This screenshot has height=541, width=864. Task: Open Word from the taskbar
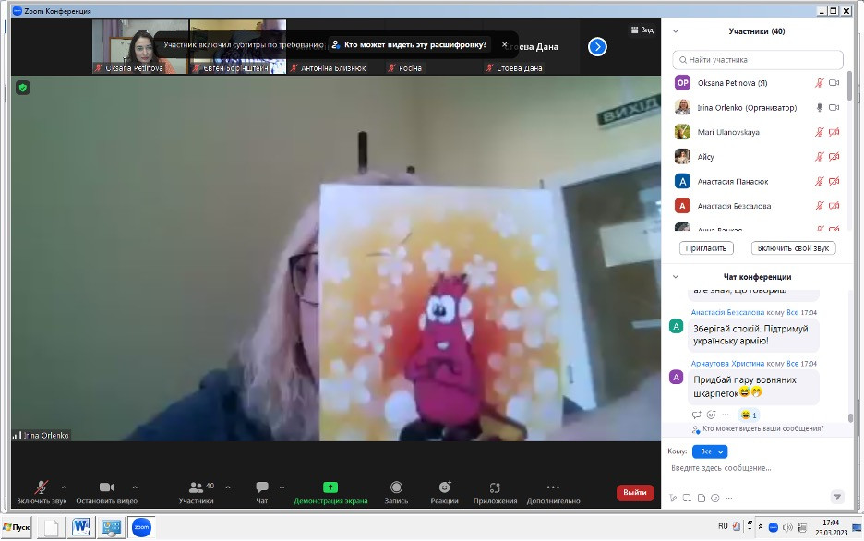81,527
